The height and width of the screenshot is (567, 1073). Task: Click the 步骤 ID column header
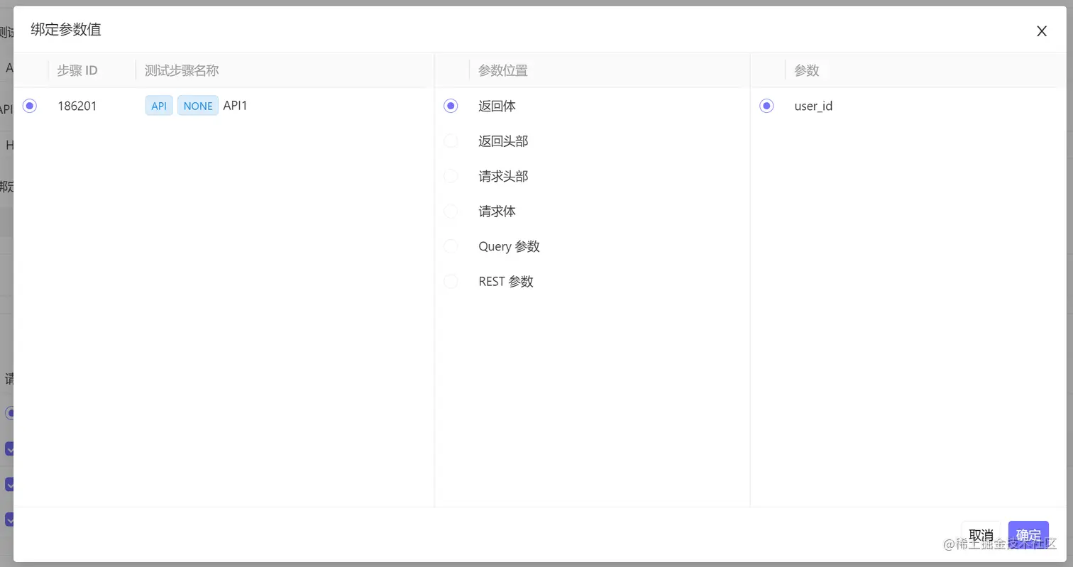[77, 70]
